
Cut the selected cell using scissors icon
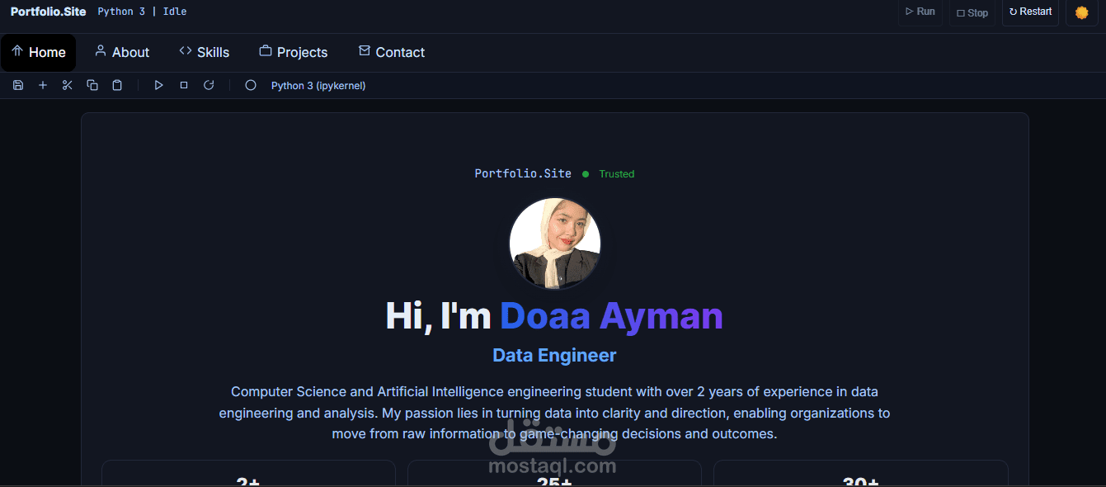(67, 84)
